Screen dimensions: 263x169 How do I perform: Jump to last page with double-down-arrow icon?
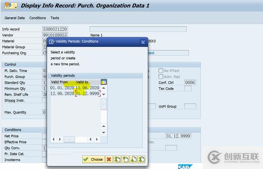141,159
